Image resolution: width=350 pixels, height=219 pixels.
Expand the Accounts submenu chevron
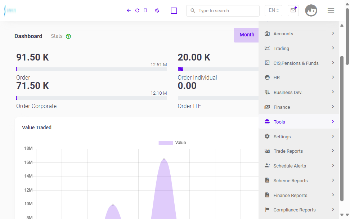point(333,33)
